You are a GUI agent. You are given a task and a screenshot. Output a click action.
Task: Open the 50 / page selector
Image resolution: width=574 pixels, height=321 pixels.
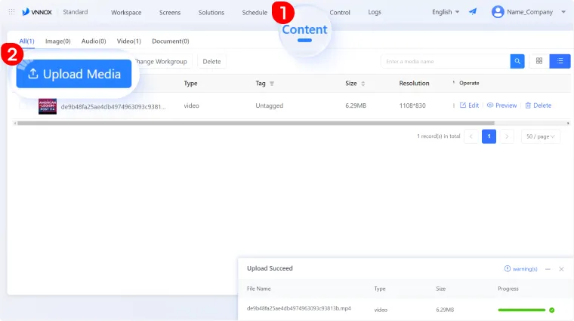tap(541, 136)
